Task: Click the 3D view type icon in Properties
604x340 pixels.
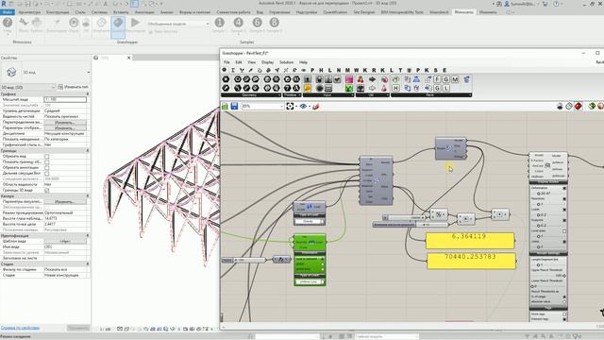Action: 11,72
